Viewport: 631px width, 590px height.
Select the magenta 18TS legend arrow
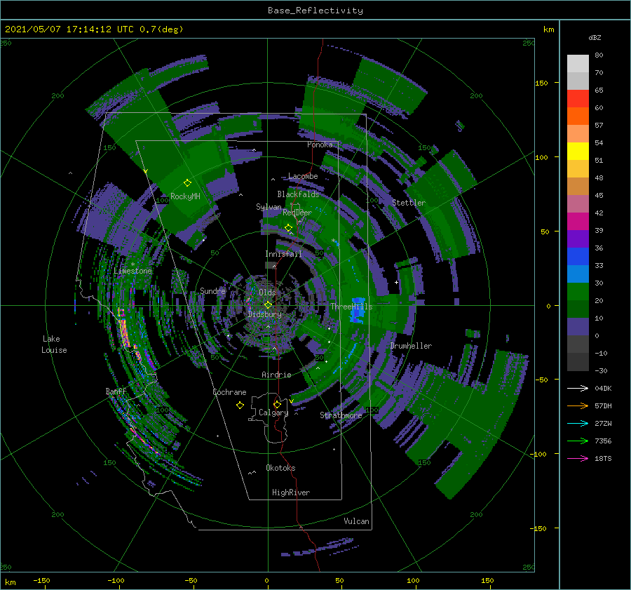[x=578, y=458]
